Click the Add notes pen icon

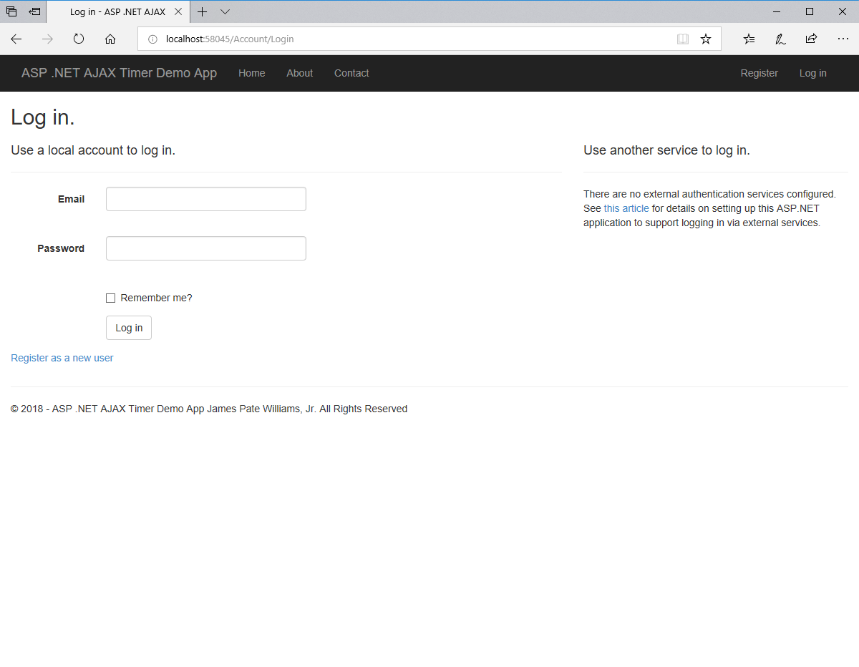point(780,39)
